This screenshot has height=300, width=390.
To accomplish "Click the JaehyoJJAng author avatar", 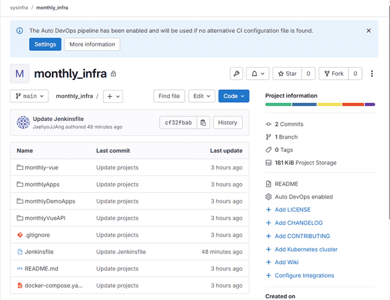I will click(x=23, y=122).
